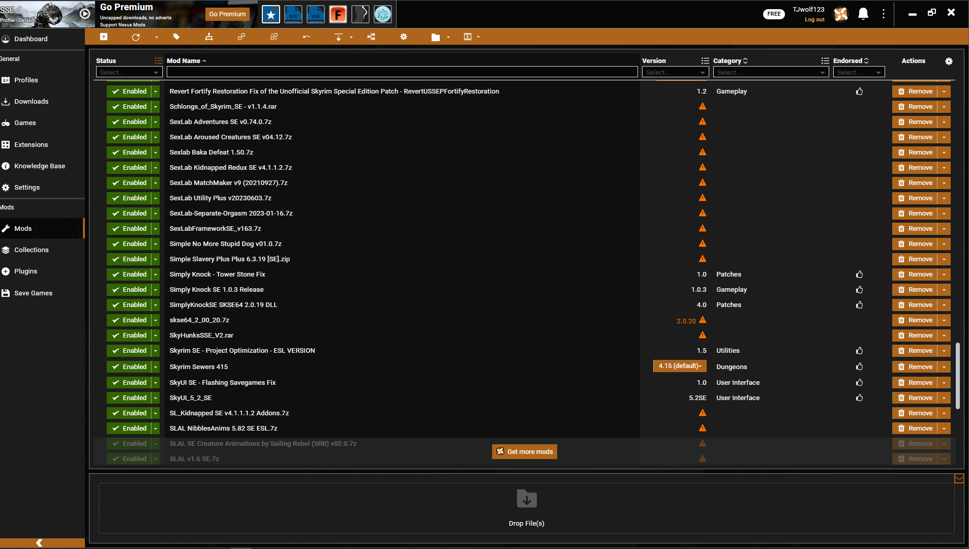969x549 pixels.
Task: Open status dropdown arrow for Simply Knock - Tower Stone Fix
Action: click(156, 274)
